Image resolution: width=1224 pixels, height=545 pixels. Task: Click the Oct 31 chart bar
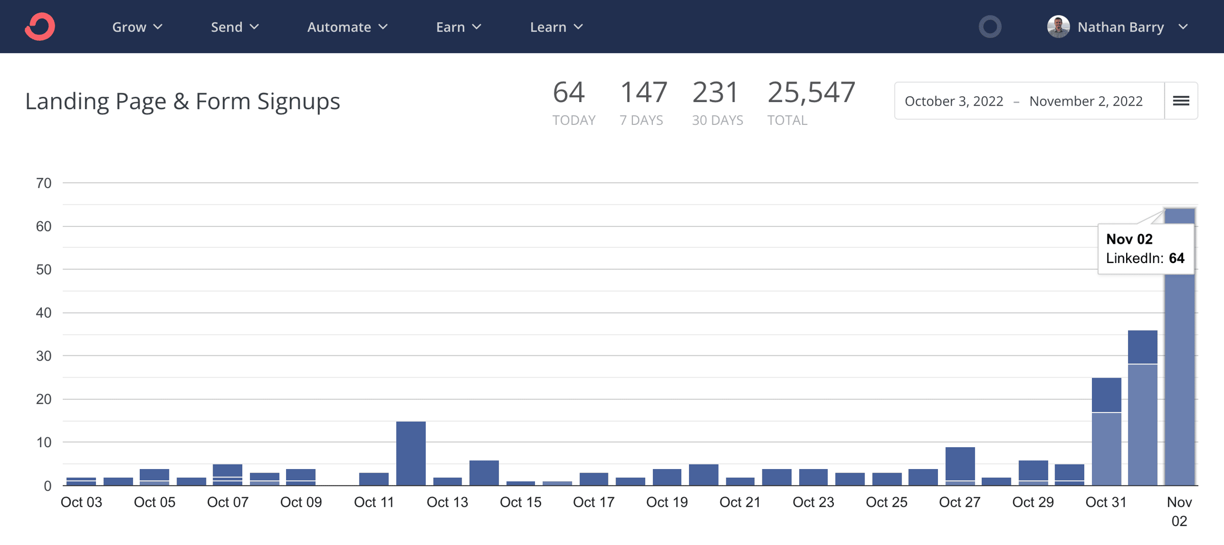tap(1106, 433)
